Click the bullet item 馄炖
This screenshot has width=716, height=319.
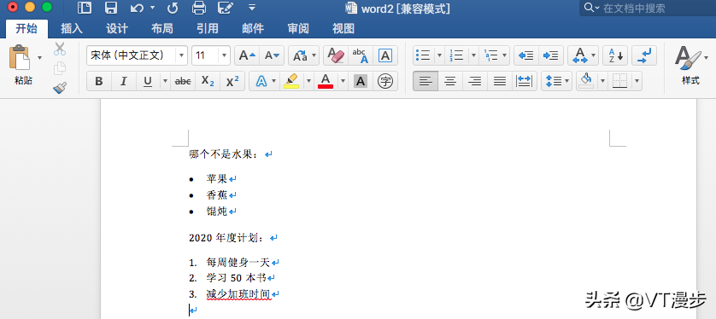(x=216, y=212)
